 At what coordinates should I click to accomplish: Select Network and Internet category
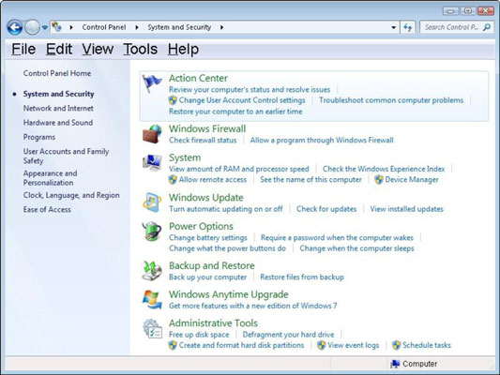[58, 109]
